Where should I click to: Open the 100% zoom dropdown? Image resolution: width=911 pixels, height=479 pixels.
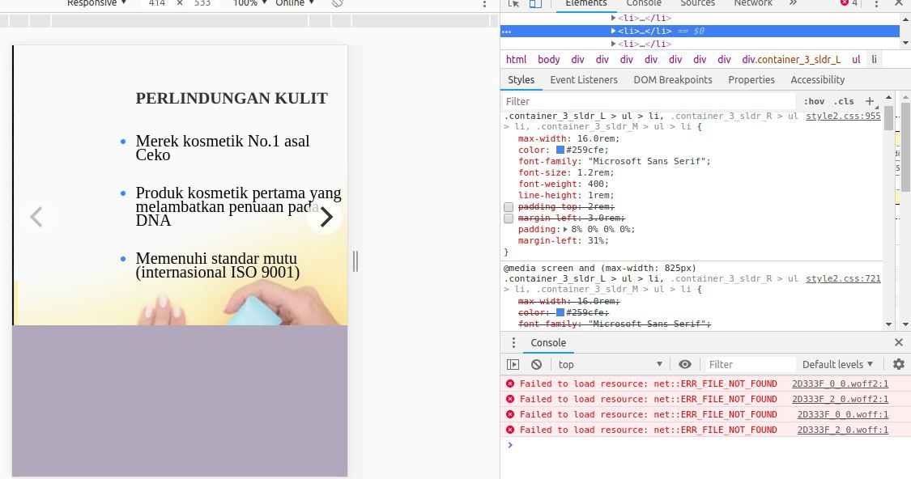pos(250,3)
